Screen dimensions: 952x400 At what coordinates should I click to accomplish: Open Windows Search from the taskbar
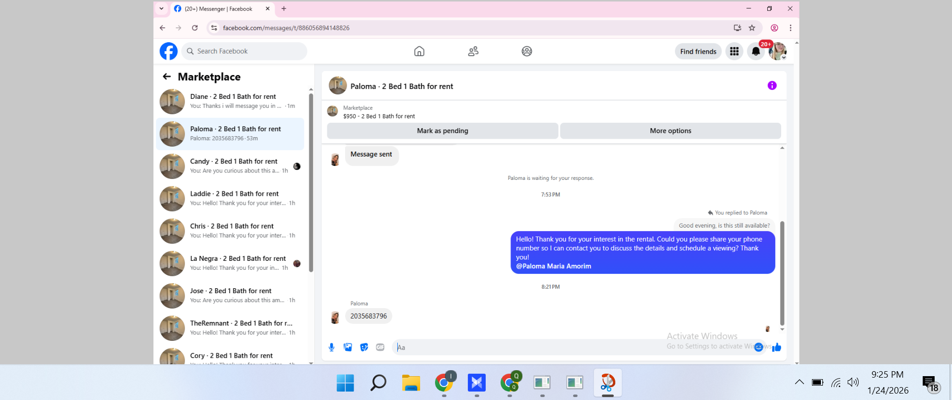[378, 383]
